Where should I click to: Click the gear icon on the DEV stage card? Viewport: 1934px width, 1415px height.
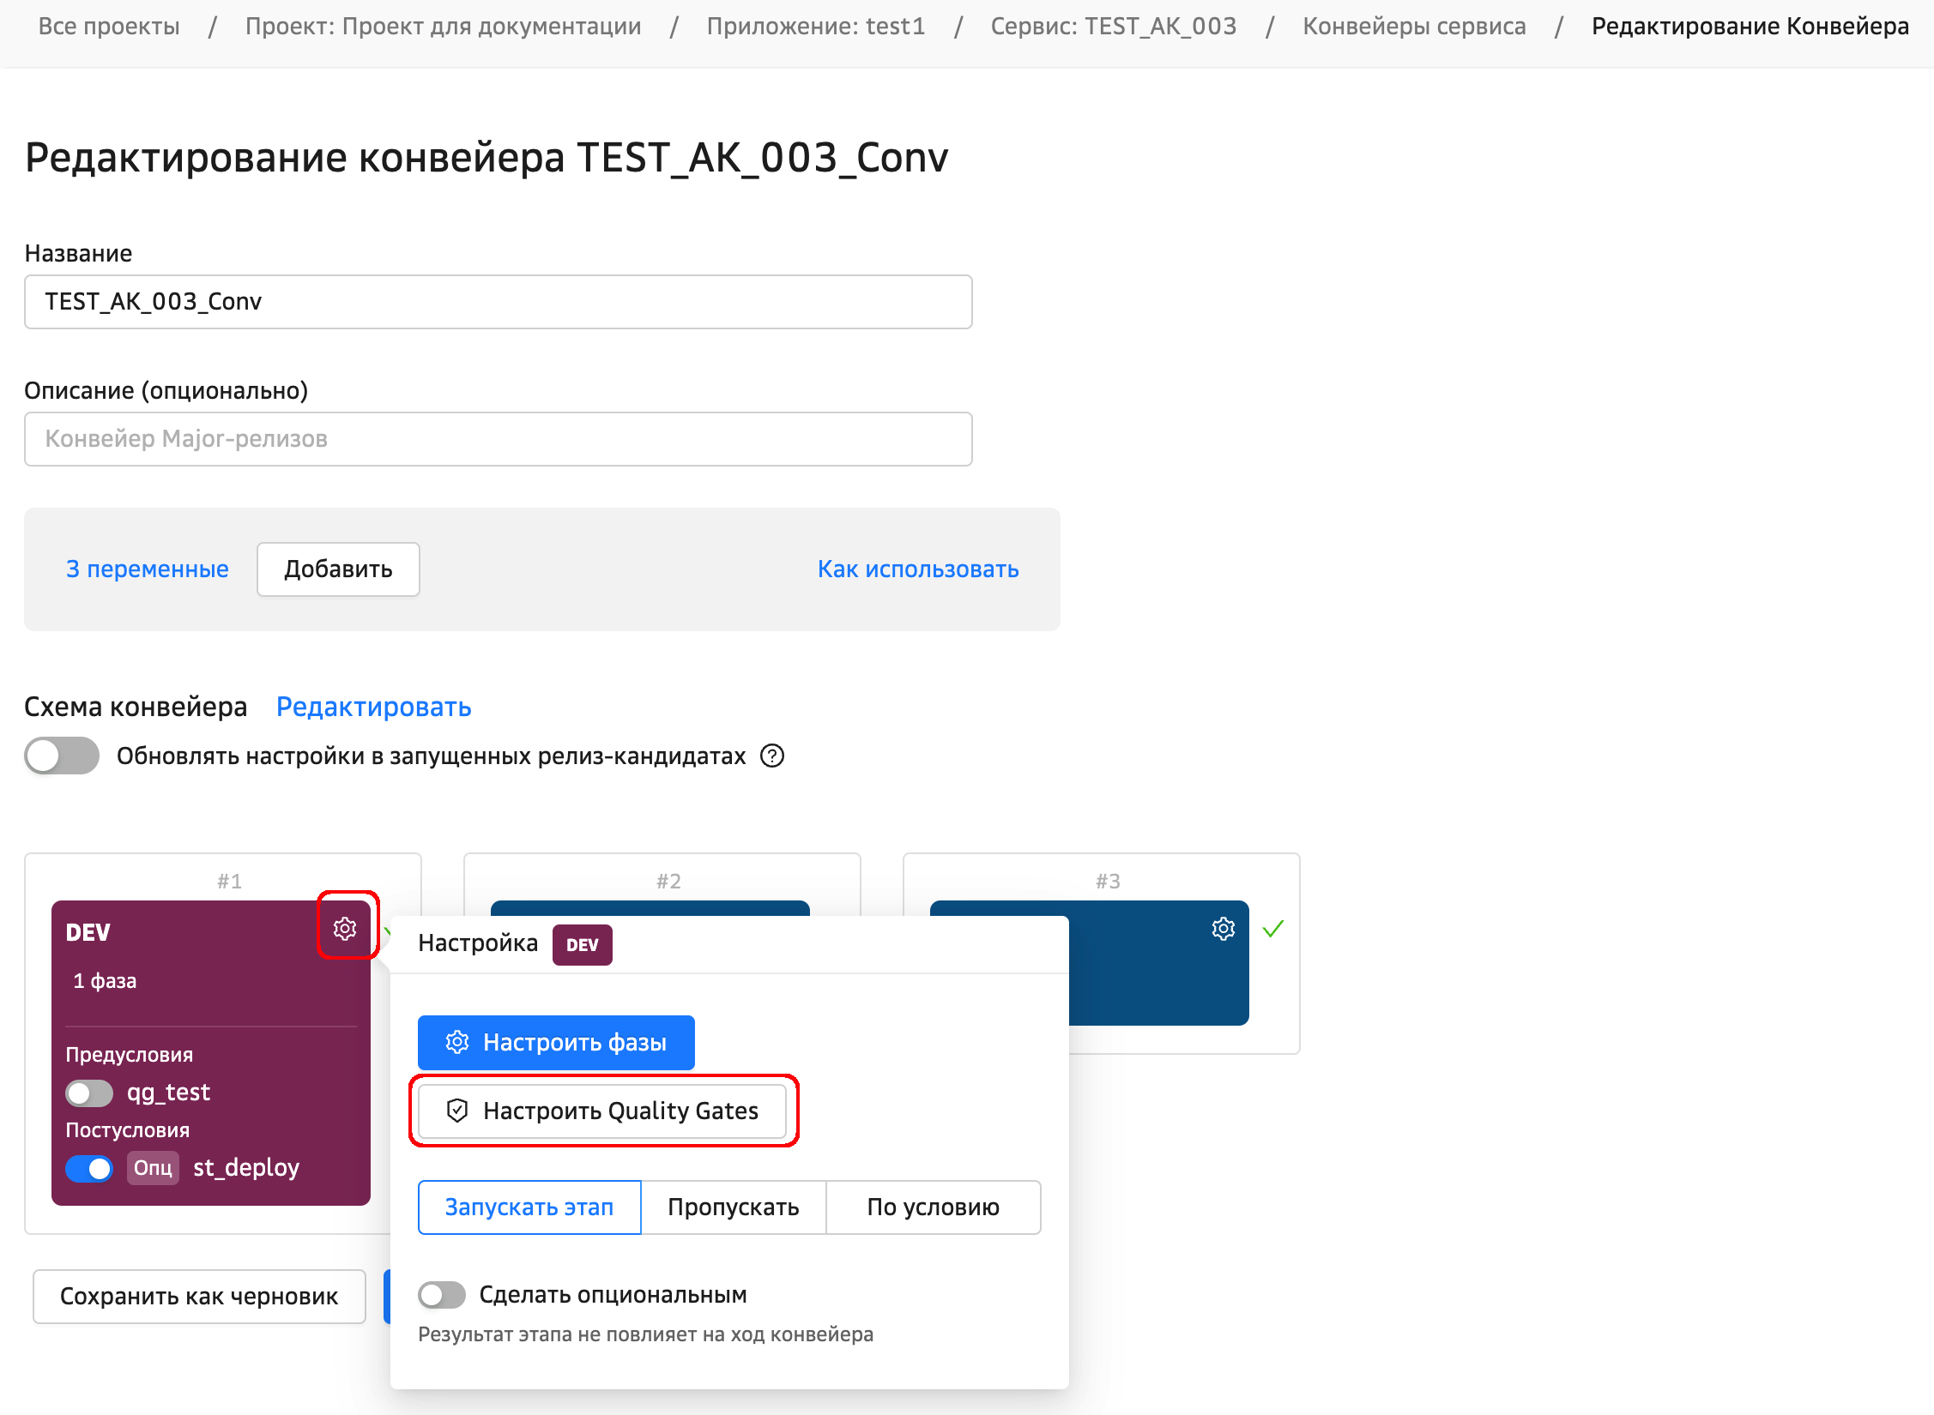(x=345, y=928)
